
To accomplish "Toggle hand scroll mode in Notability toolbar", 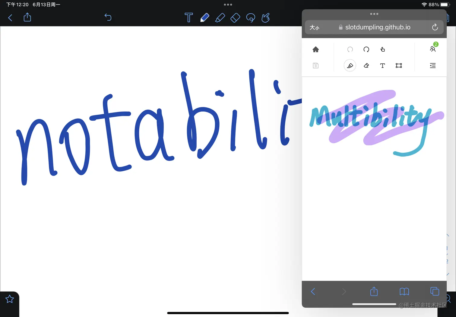I will click(265, 17).
